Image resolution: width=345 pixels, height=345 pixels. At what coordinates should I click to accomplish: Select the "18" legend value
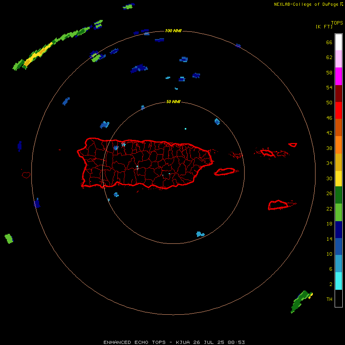[329, 224]
